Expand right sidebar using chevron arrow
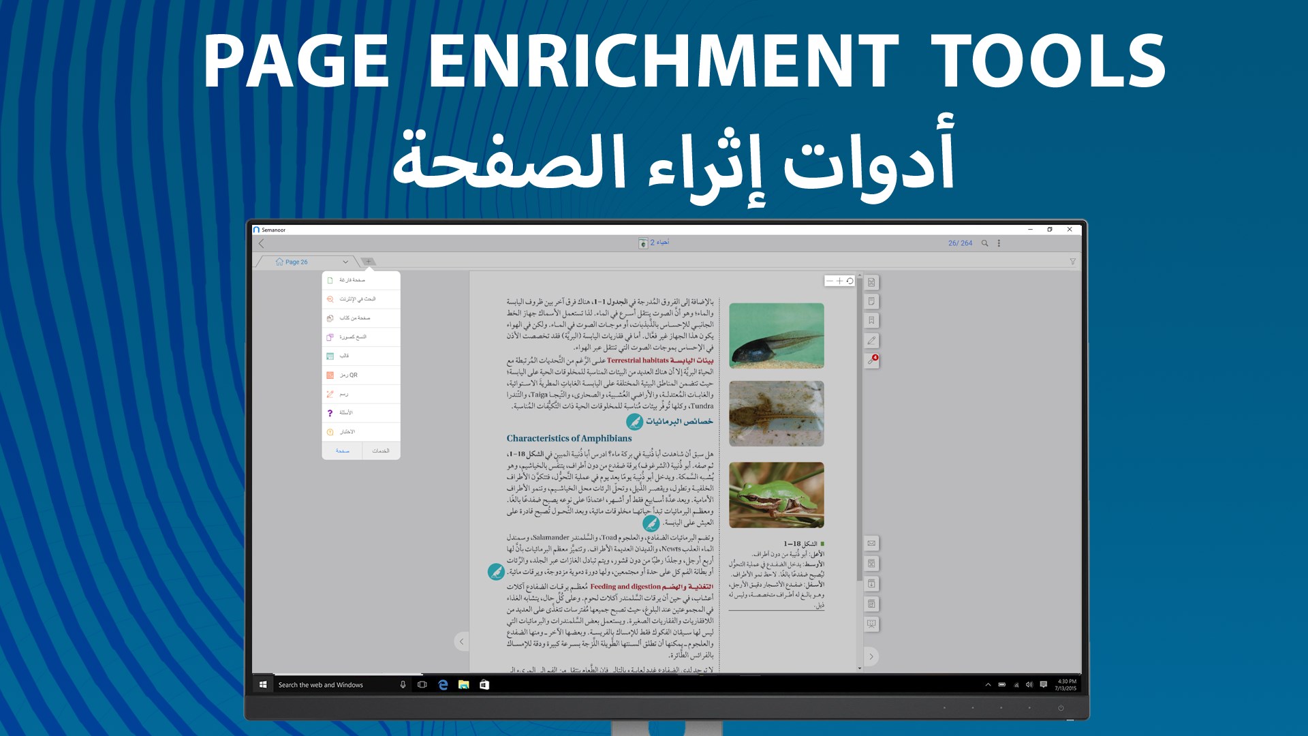The height and width of the screenshot is (736, 1308). pos(871,656)
